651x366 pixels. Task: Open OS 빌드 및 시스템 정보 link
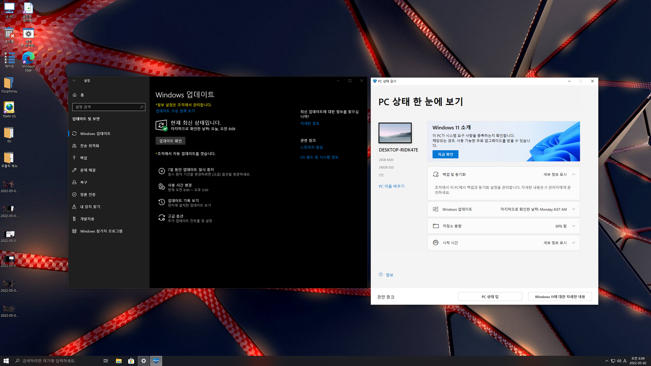319,157
